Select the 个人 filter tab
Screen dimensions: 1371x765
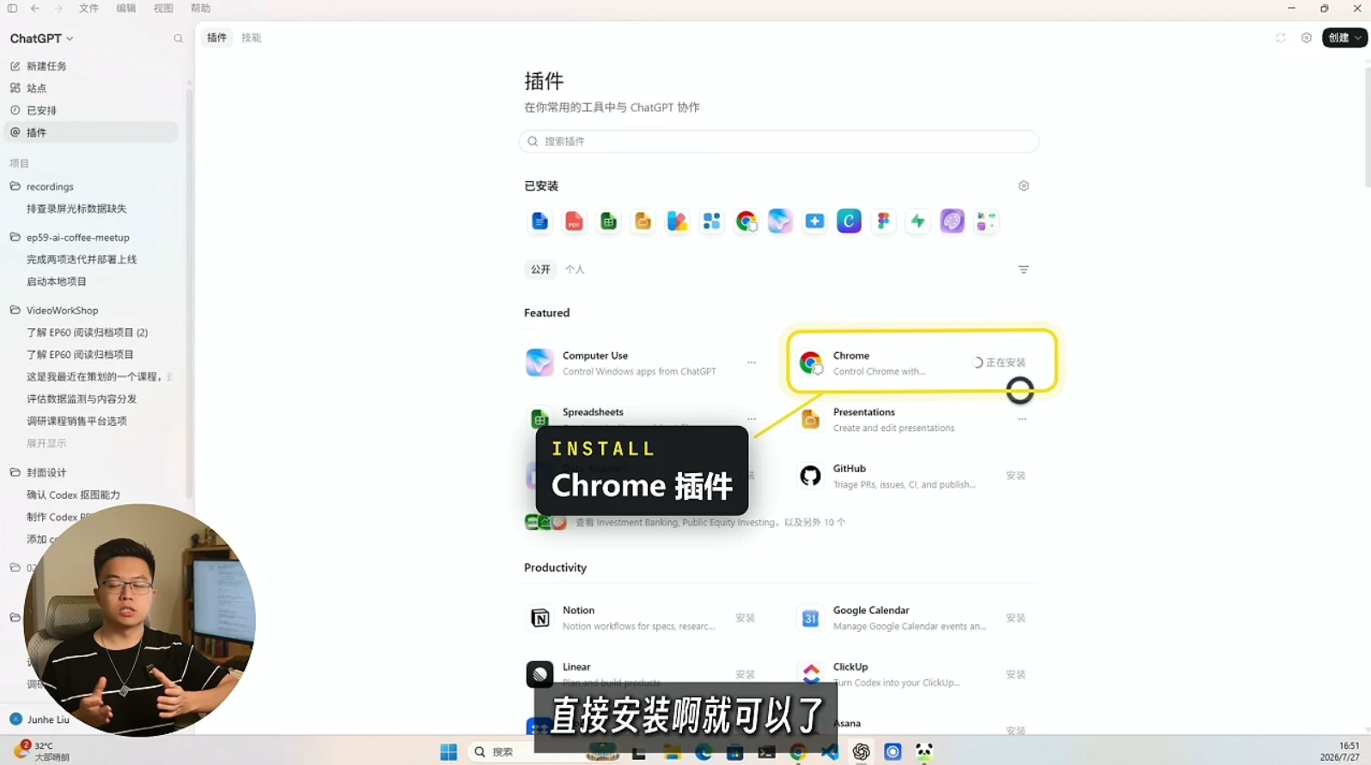point(575,270)
